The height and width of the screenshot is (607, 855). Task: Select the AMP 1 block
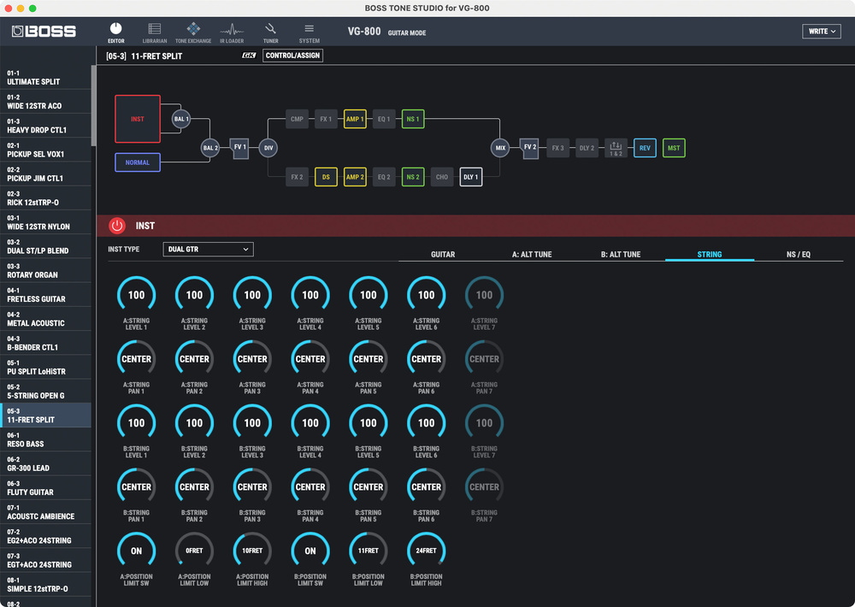pos(355,119)
